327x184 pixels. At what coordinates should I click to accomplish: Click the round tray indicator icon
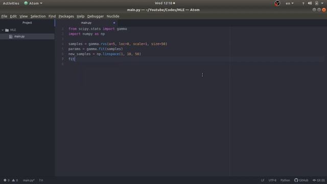click(x=277, y=3)
